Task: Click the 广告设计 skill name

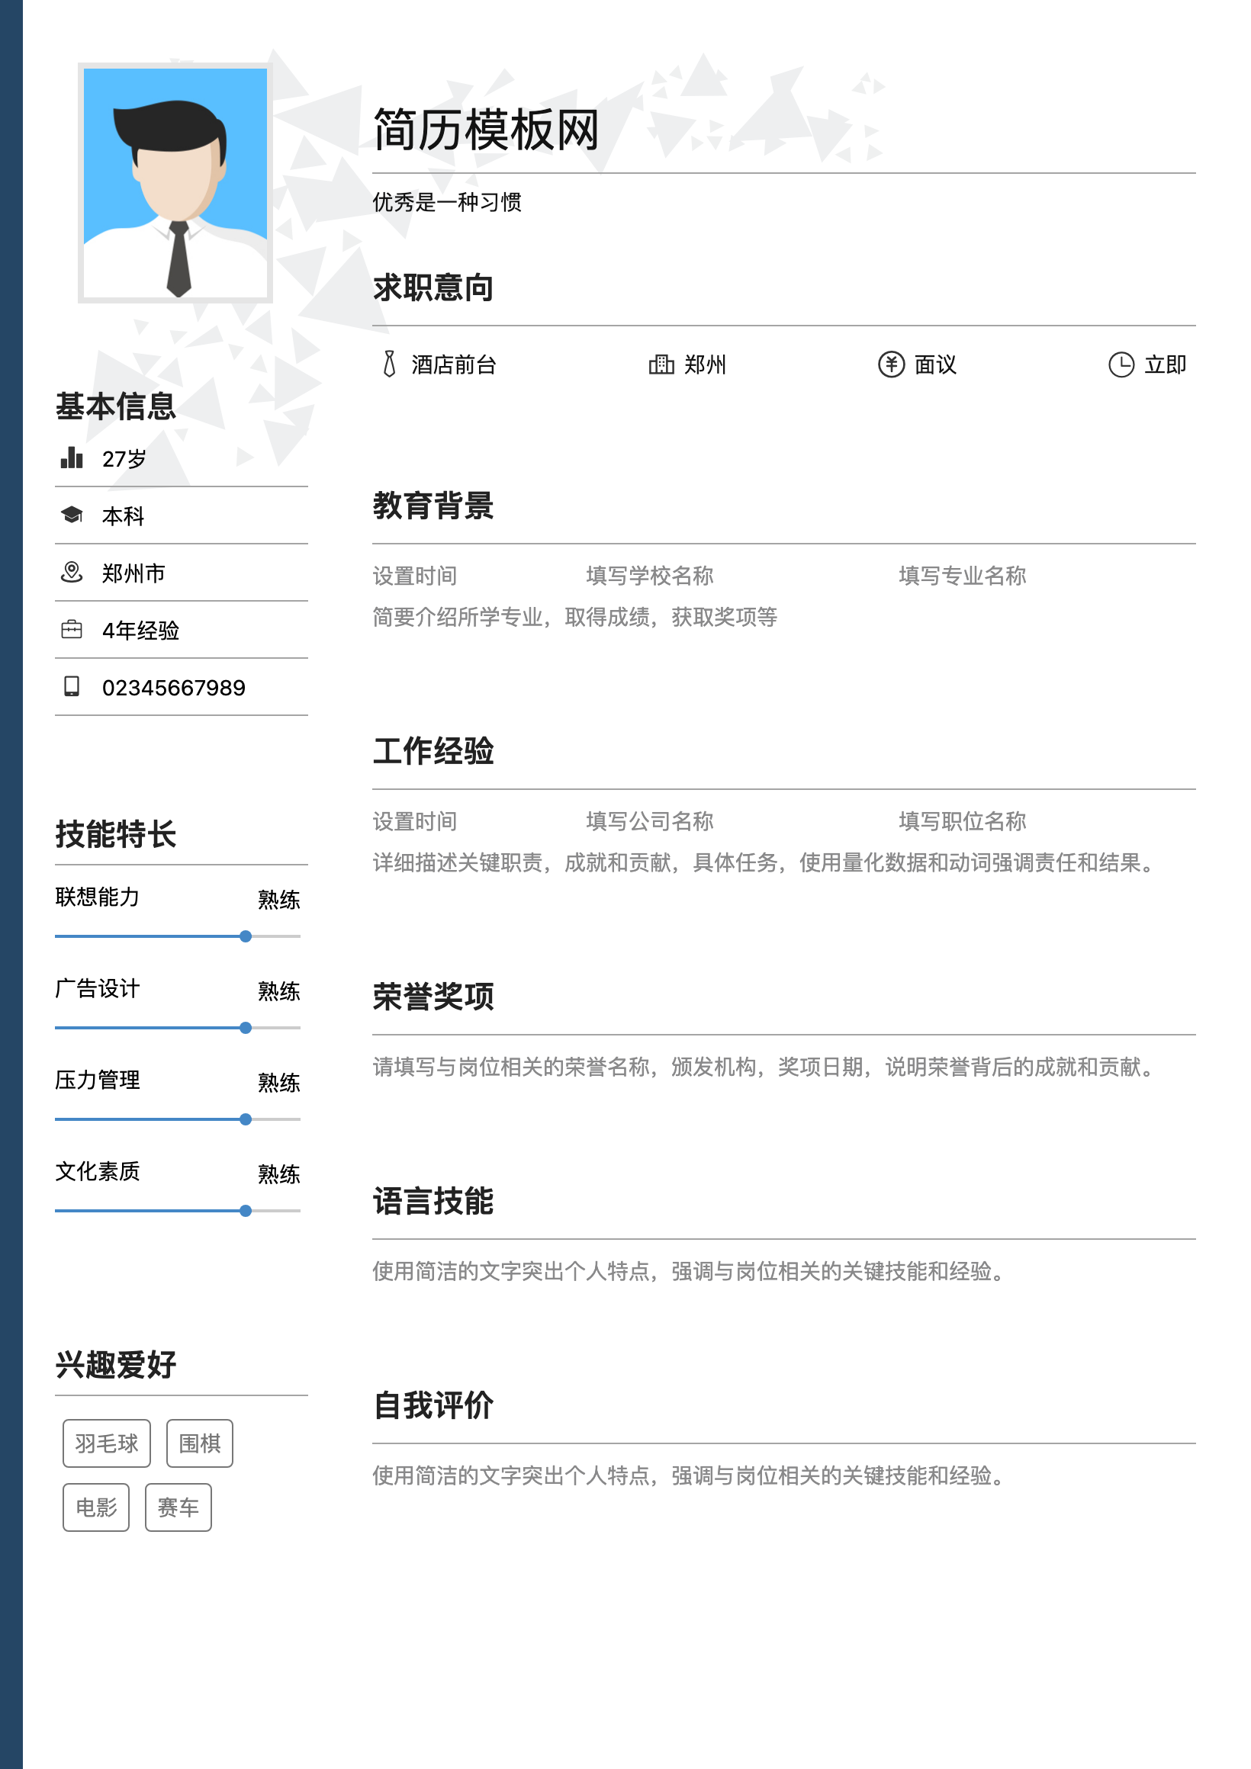Action: (98, 988)
